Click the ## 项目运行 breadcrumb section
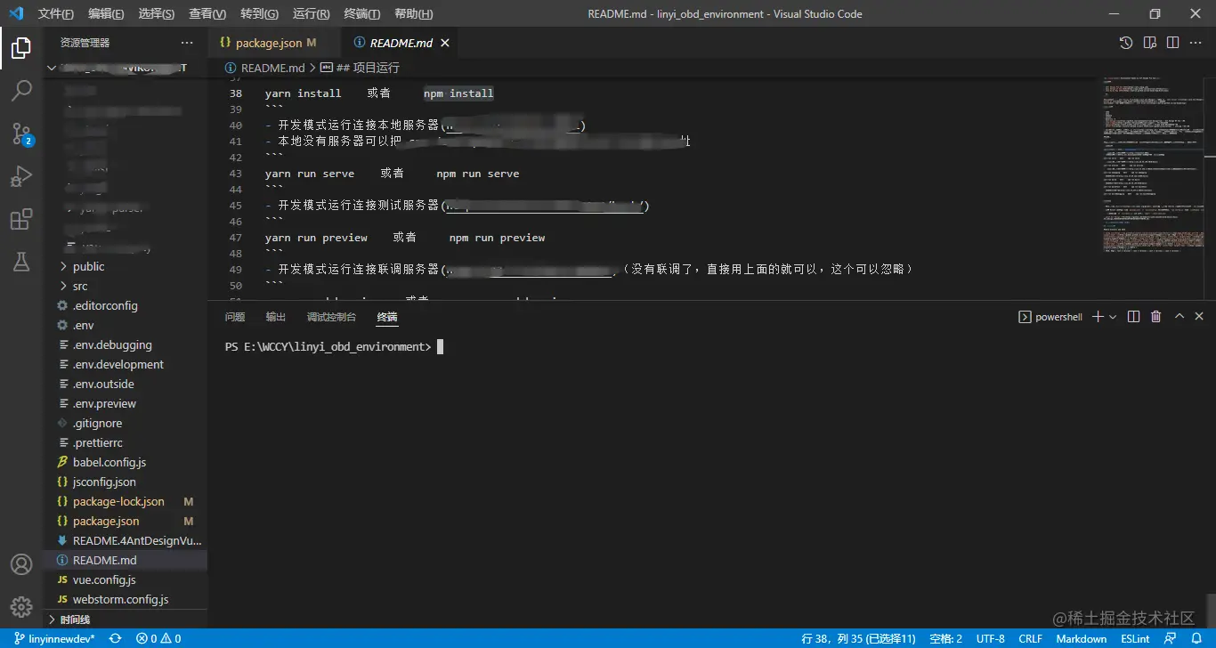1216x648 pixels. [361, 68]
